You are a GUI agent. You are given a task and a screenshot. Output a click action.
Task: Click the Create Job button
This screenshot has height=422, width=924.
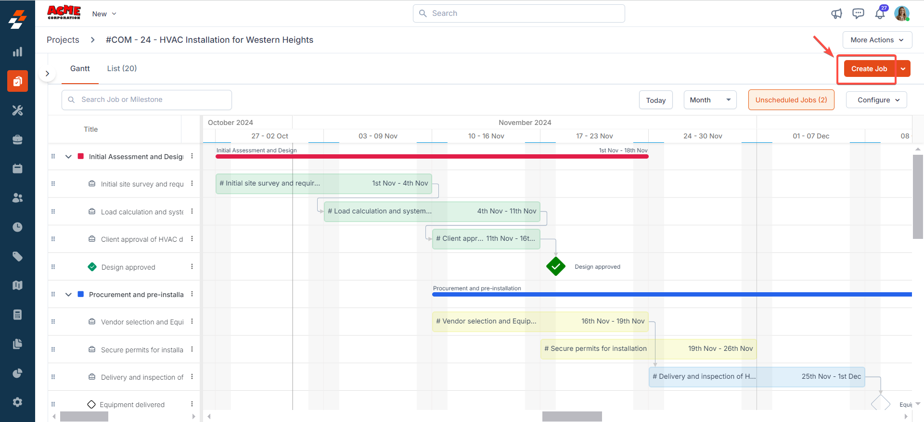click(x=869, y=69)
